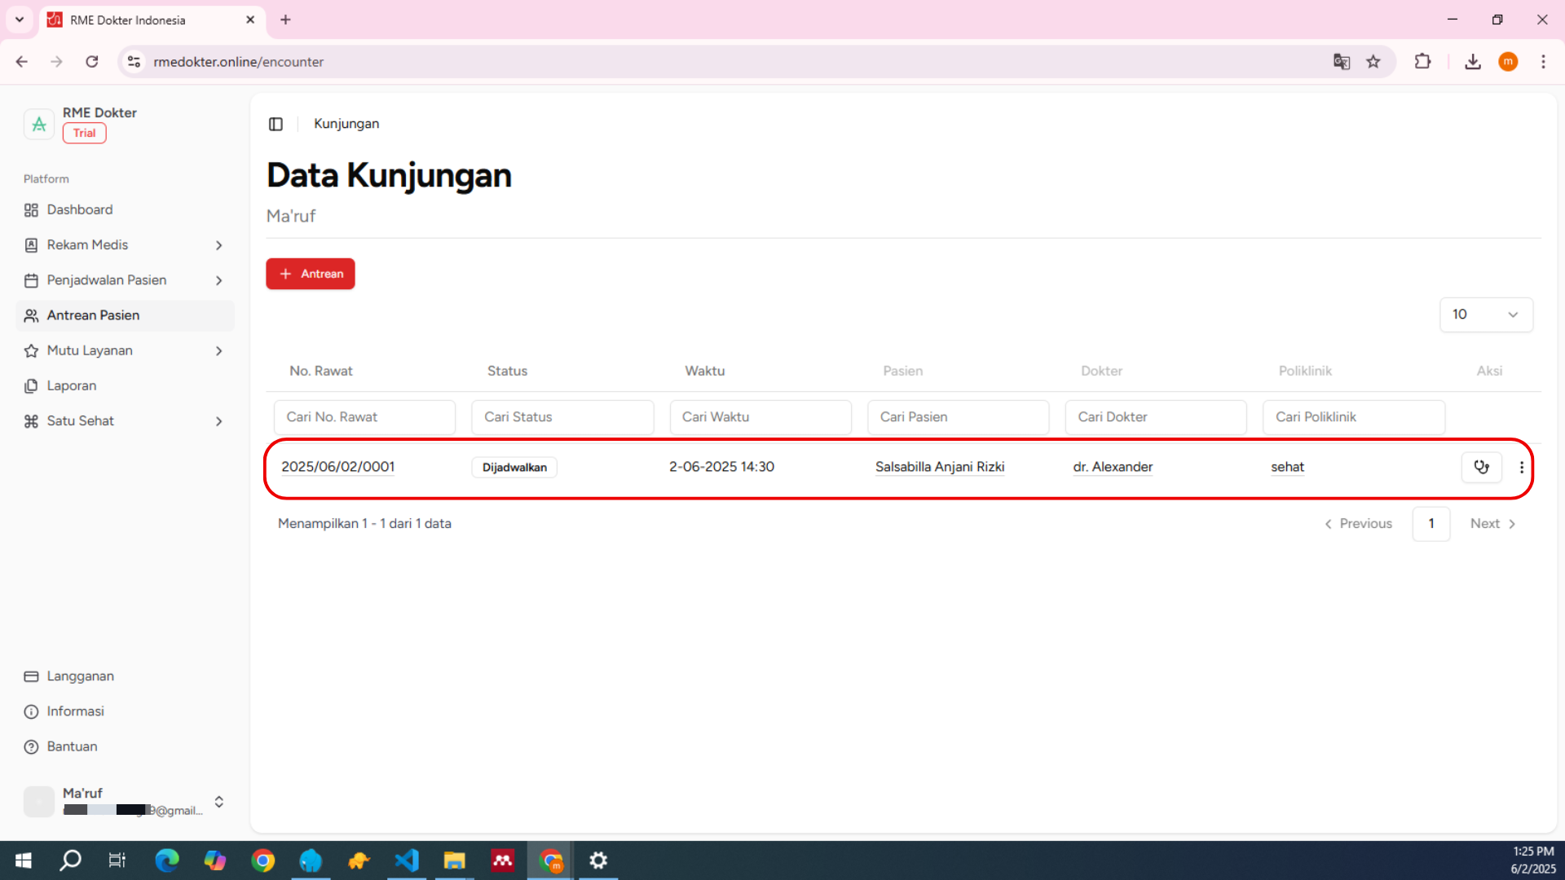
Task: Open the rows-per-page dropdown showing 10
Action: point(1485,315)
